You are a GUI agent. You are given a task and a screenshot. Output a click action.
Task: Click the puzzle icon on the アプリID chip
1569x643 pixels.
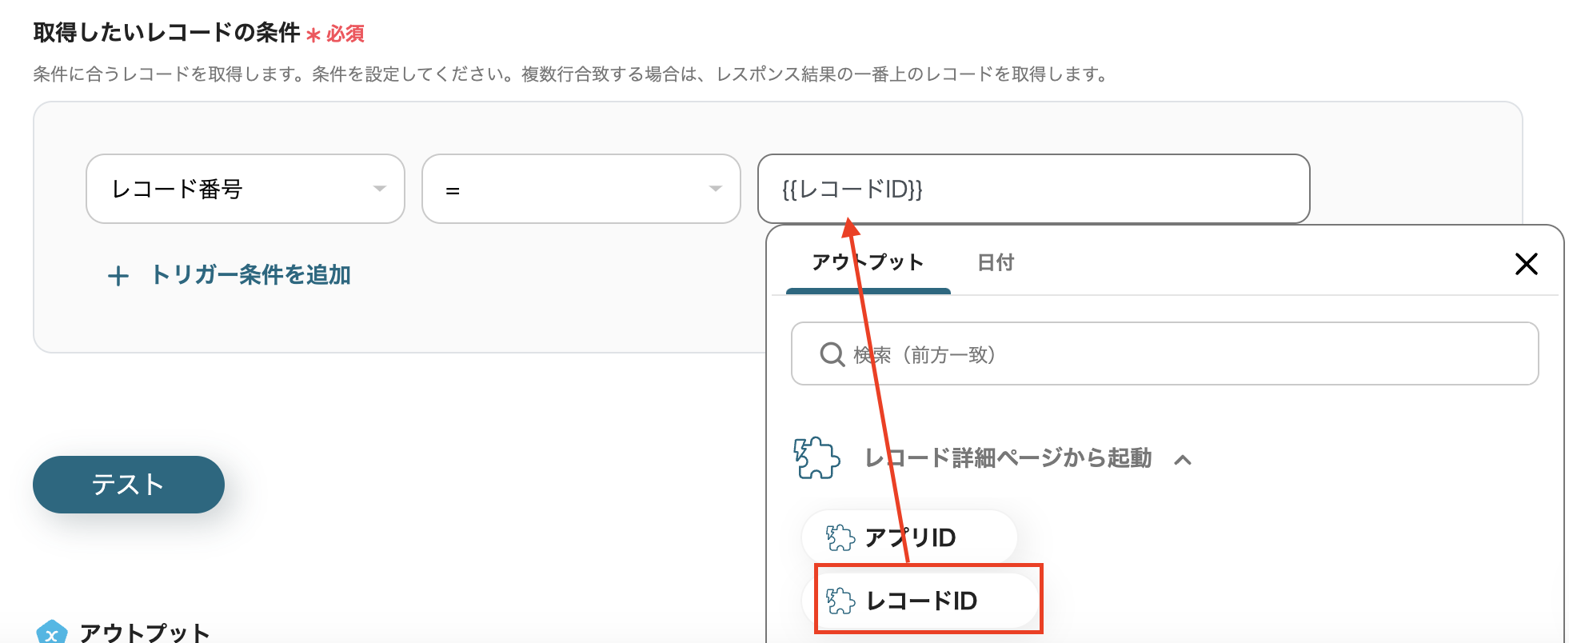(840, 538)
